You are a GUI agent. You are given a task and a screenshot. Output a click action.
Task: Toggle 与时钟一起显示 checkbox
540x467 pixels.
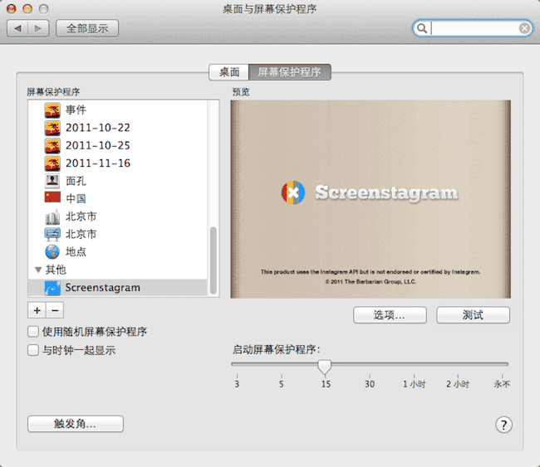[34, 350]
